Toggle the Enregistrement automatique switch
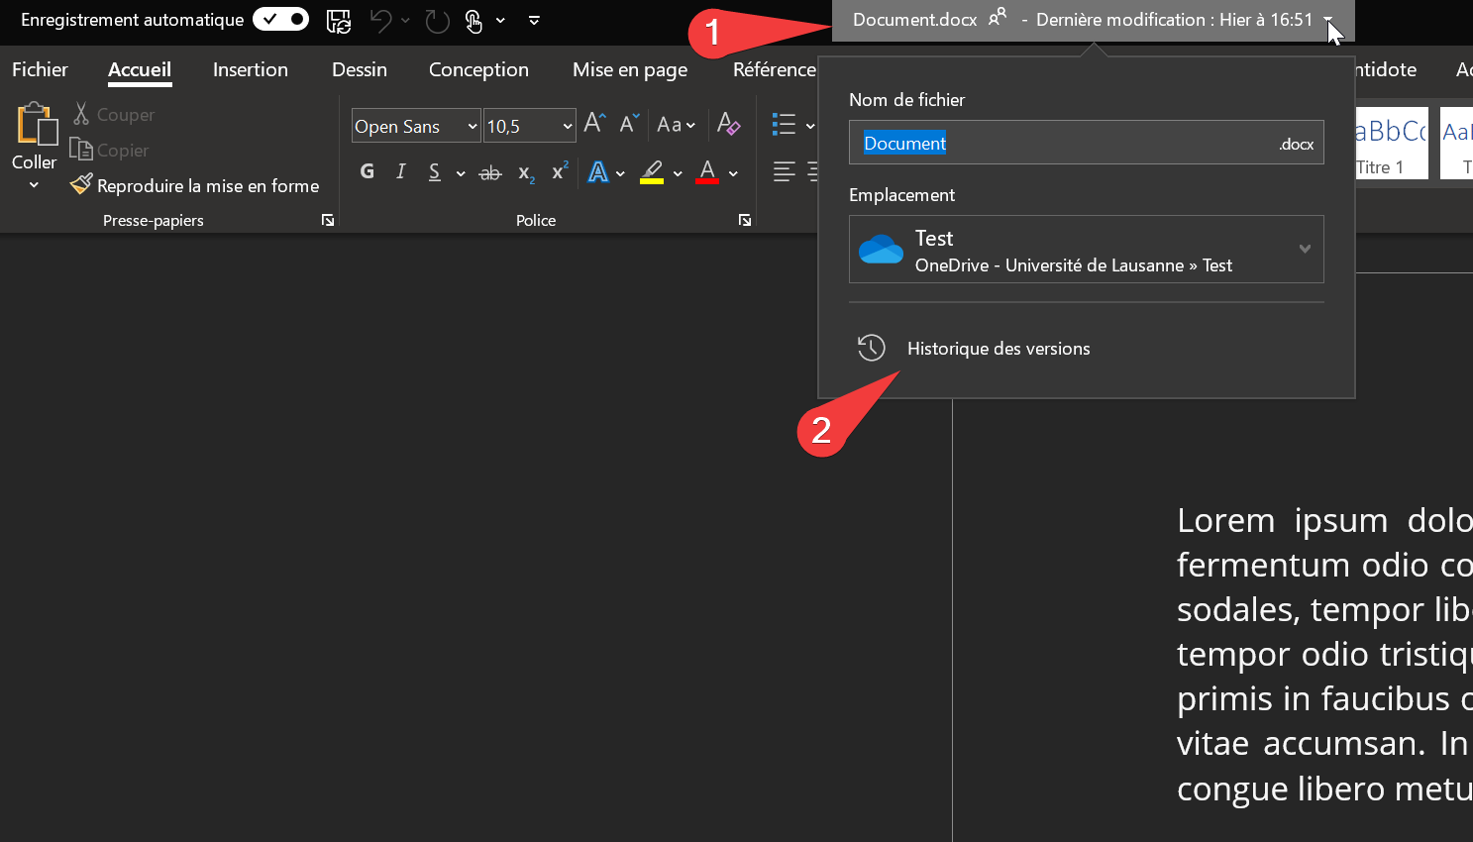 click(x=280, y=20)
